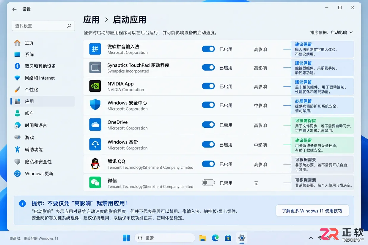Image resolution: width=368 pixels, height=245 pixels.
Task: Open Microsoft Store from the taskbar
Action: tap(228, 238)
